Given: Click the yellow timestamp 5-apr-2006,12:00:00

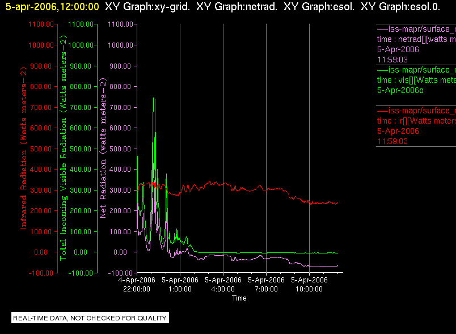Looking at the screenshot, I should coord(52,7).
